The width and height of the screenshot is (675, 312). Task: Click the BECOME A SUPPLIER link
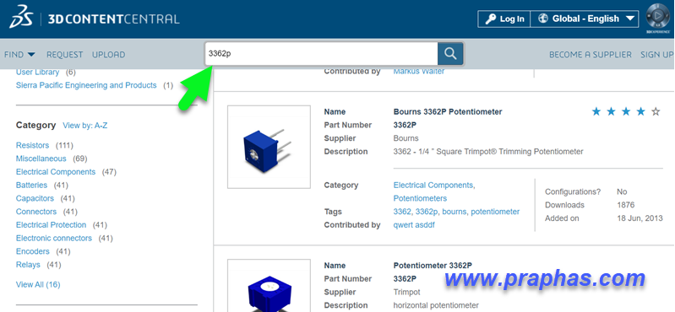[591, 55]
